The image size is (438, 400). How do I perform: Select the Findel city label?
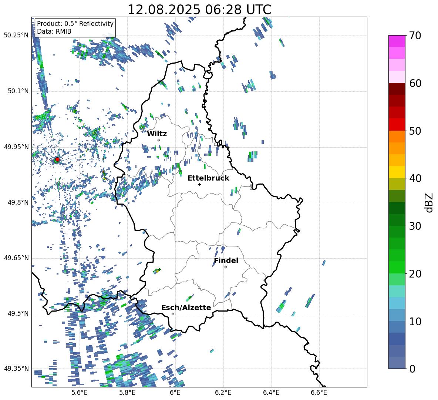226,260
